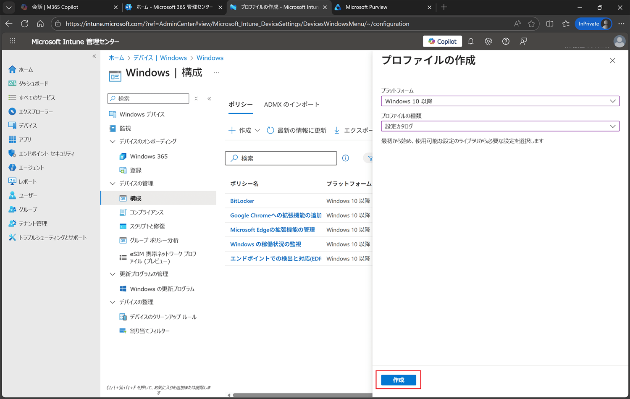Viewport: 630px width, 399px height.
Task: Click the デバイス | Windows breadcrumb link
Action: (x=160, y=58)
